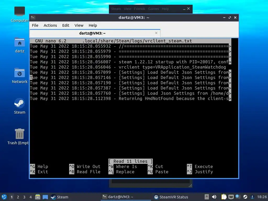
Task: Click the 'Load Json Settings from /home' line
Action: [131, 93]
